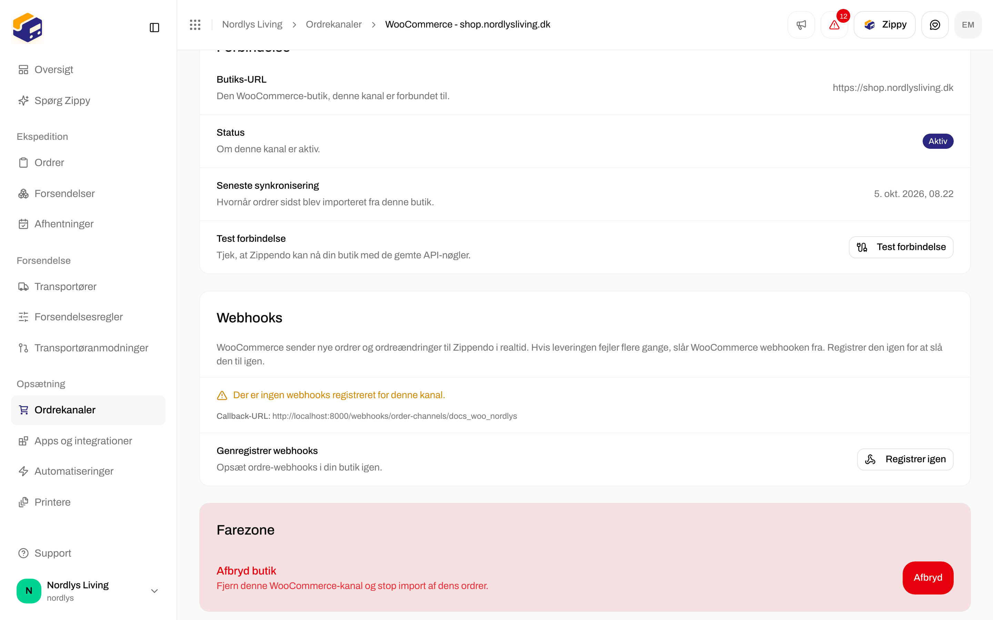
Task: Open alerts icon with 12 badge
Action: coord(834,24)
